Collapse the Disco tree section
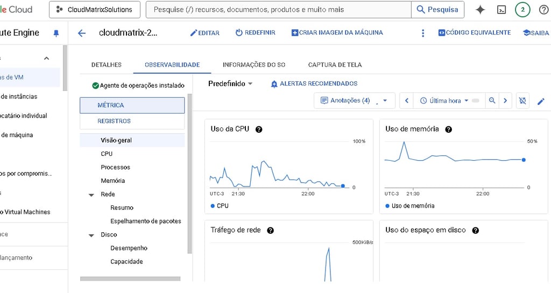Image resolution: width=551 pixels, height=293 pixels. [91, 235]
